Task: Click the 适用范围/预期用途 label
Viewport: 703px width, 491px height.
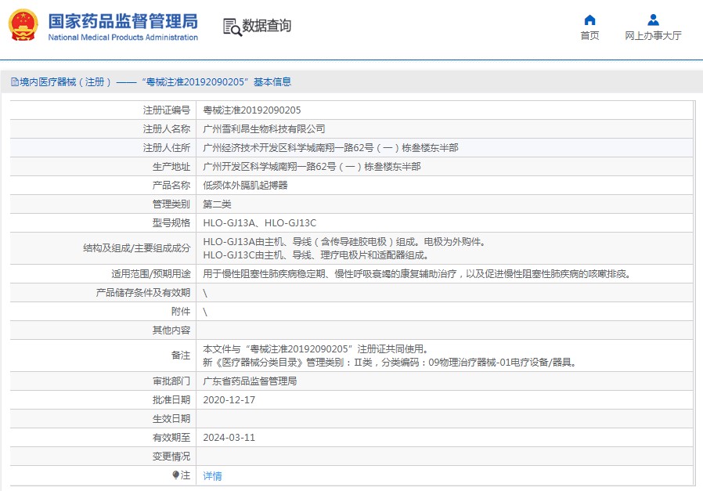Action: 151,274
